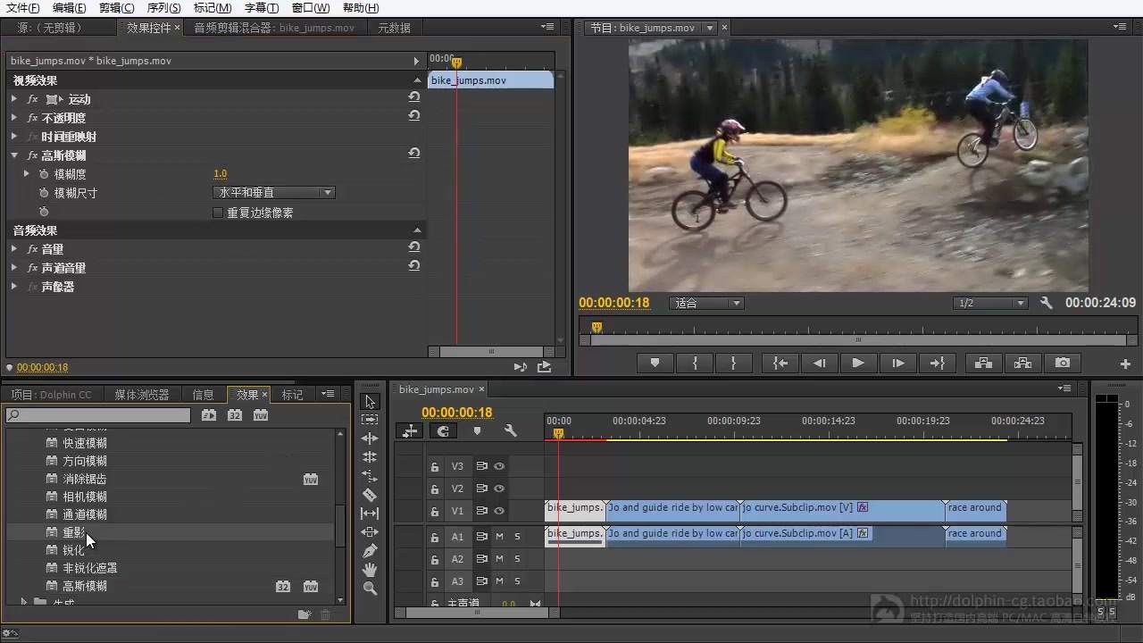The height and width of the screenshot is (643, 1143).
Task: Select the Pen tool
Action: pos(370,551)
